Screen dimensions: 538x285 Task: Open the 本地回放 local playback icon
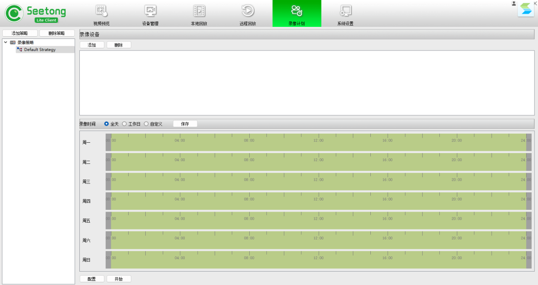(x=199, y=11)
